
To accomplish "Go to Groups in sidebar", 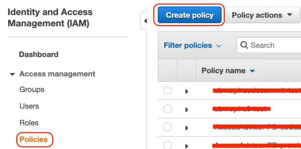I will click(32, 89).
